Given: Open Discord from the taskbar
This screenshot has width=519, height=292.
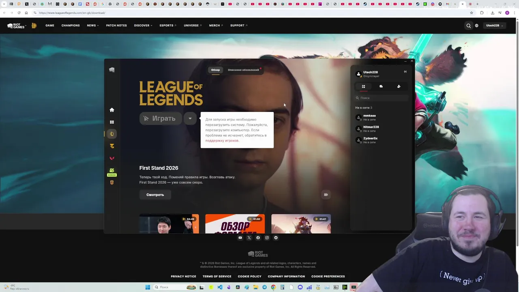Looking at the screenshot, I should click(x=300, y=287).
